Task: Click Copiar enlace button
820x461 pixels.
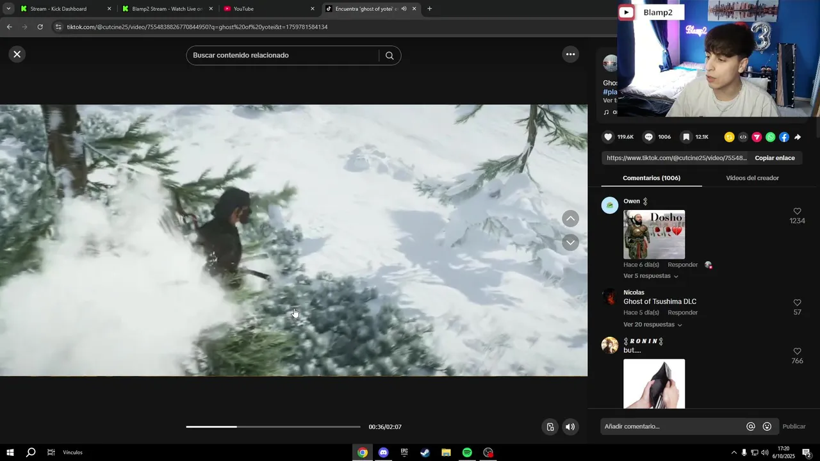Action: coord(775,158)
